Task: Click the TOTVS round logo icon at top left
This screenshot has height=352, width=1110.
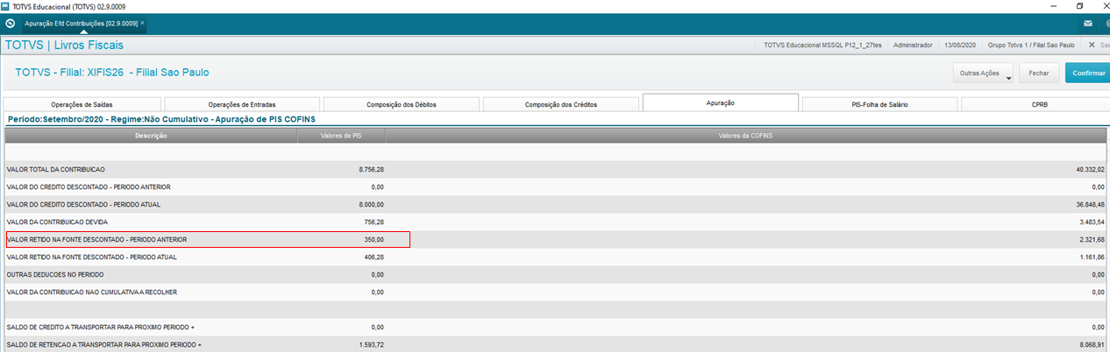Action: click(x=10, y=23)
